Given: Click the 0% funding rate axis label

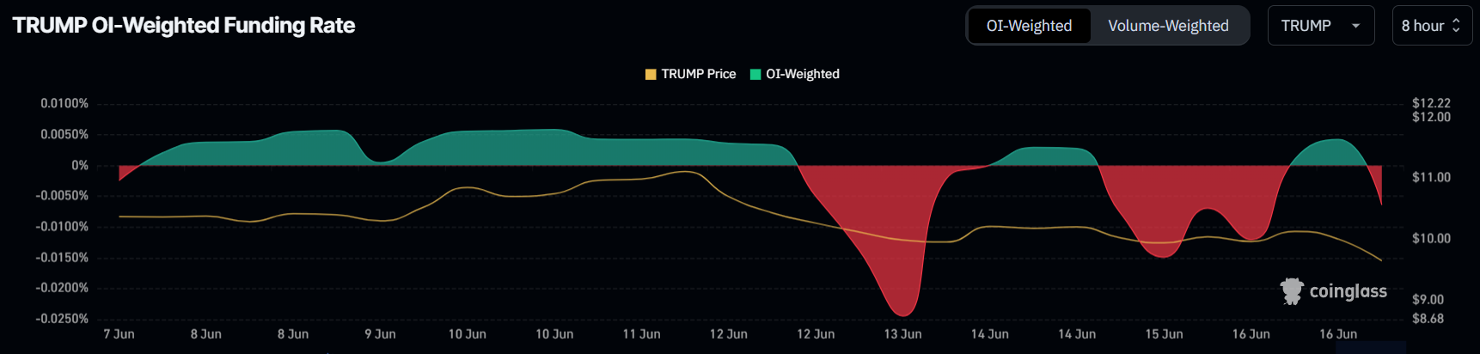Looking at the screenshot, I should pyautogui.click(x=80, y=165).
